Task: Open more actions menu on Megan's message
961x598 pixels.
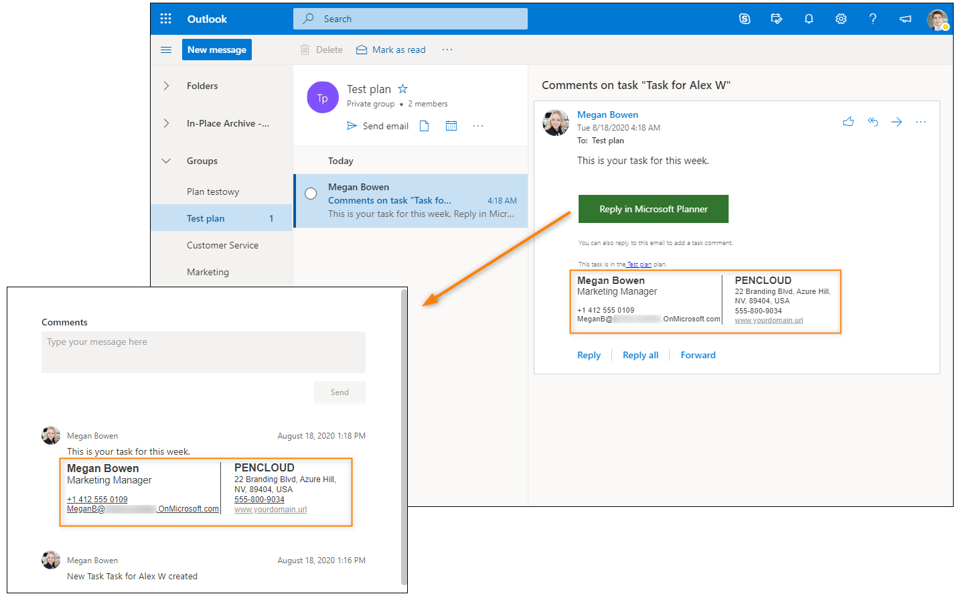Action: (x=920, y=121)
